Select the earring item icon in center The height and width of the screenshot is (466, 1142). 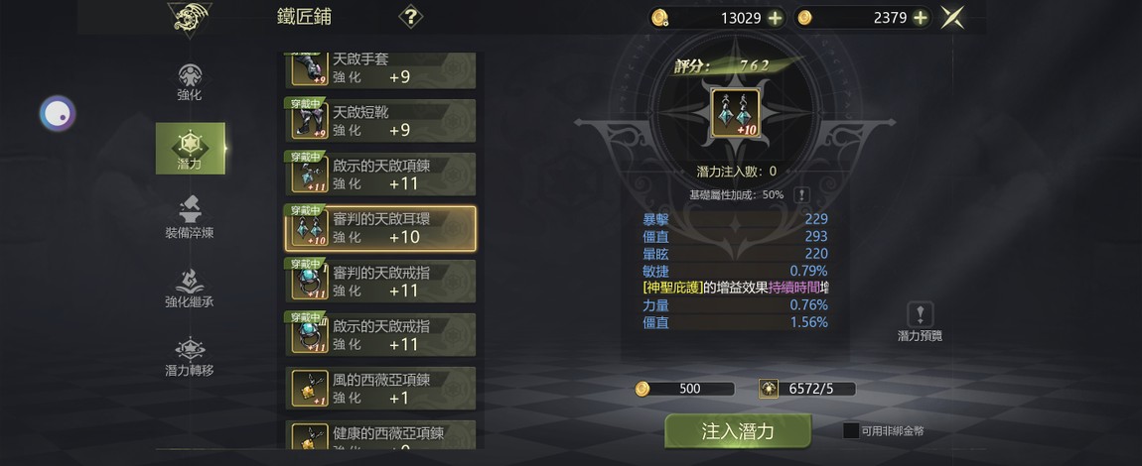click(x=735, y=113)
